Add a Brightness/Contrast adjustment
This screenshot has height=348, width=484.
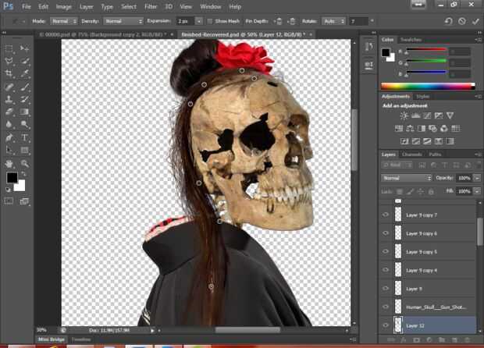(x=404, y=115)
